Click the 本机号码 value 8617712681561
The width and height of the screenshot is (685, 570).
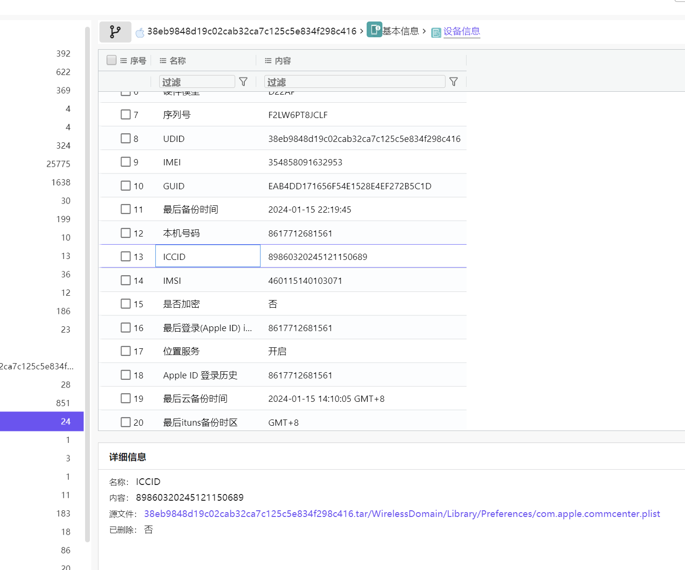pos(300,233)
